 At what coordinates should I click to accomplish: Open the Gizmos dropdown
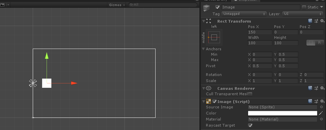pos(117,5)
